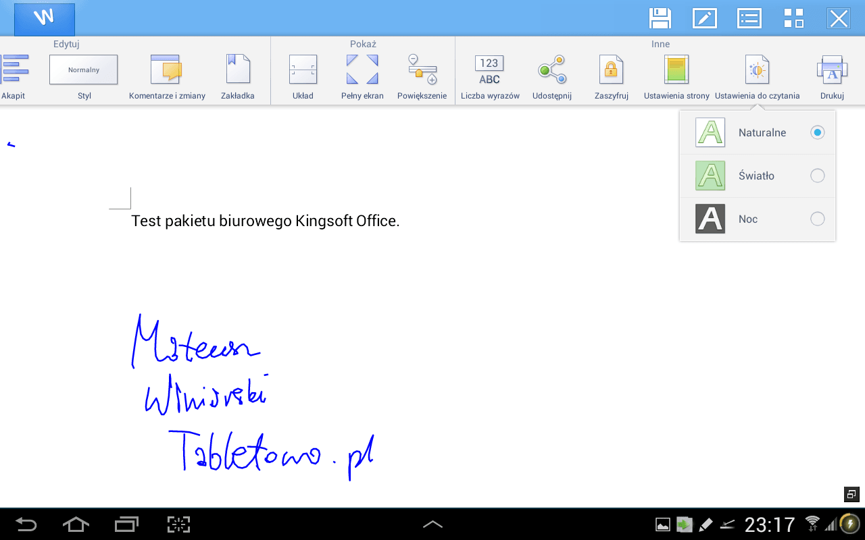Tap Udostępnij share icon
Image resolution: width=865 pixels, height=540 pixels.
click(x=552, y=77)
